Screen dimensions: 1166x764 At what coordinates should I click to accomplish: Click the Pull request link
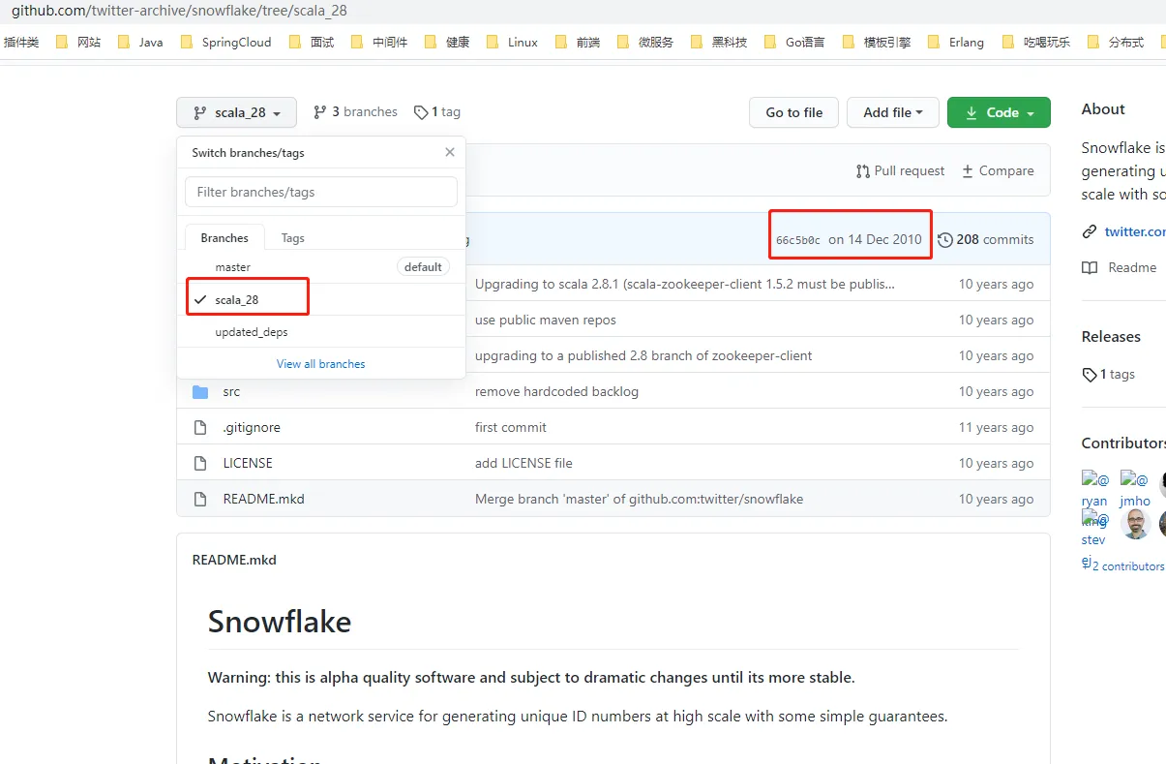pos(900,170)
